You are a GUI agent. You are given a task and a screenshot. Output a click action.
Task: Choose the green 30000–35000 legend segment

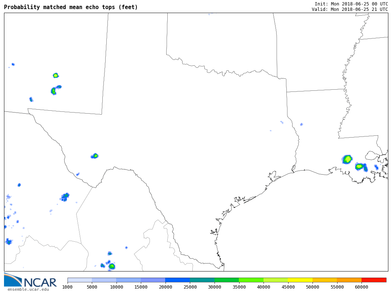click(226, 280)
